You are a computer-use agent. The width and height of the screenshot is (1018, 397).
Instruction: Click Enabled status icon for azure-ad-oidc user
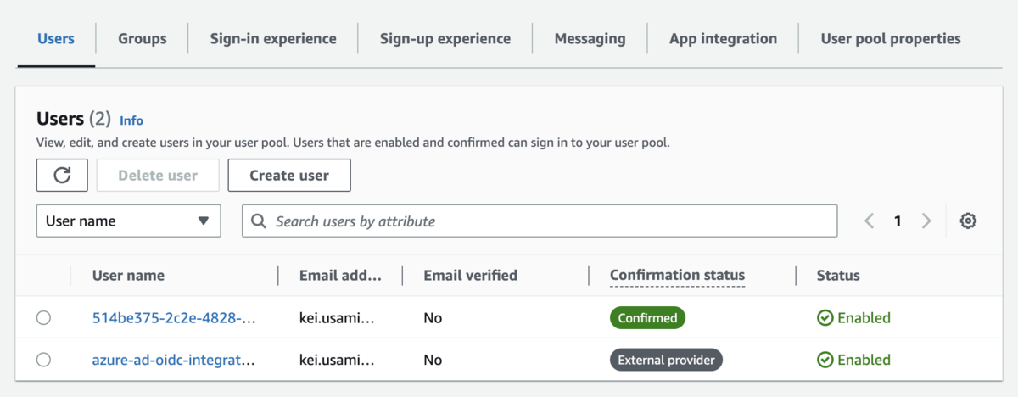coord(825,360)
